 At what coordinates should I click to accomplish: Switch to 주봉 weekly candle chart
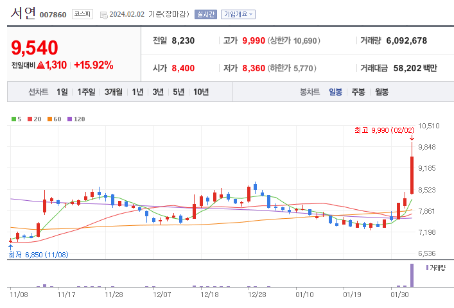[x=358, y=92]
